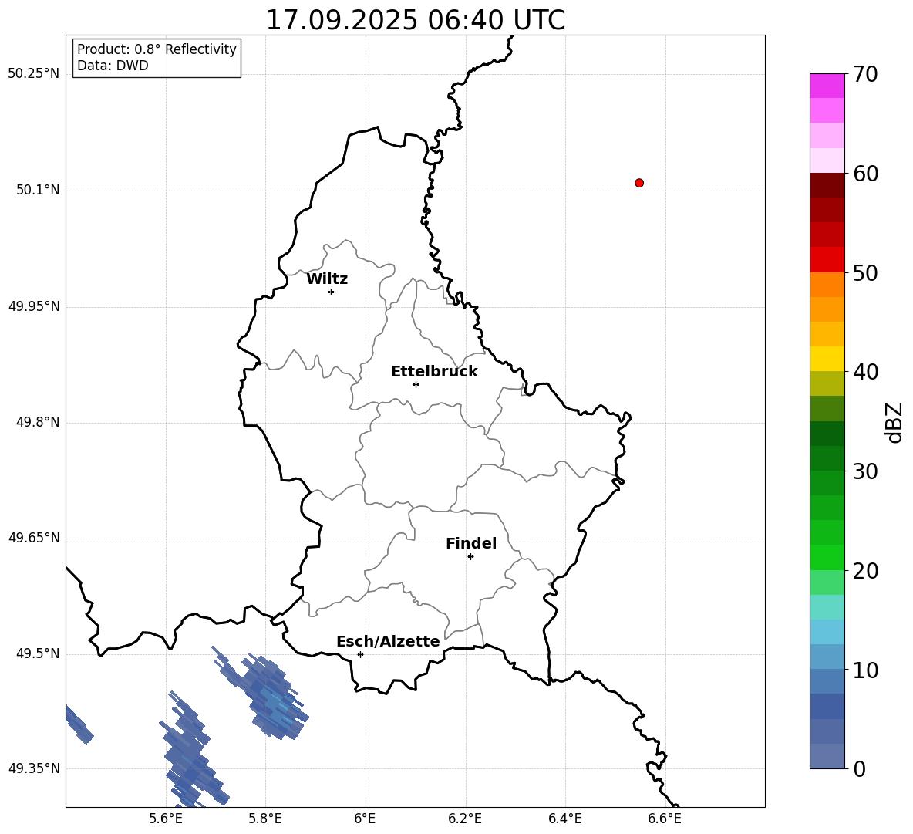Click the Findel label
The image size is (913, 834).
471,543
